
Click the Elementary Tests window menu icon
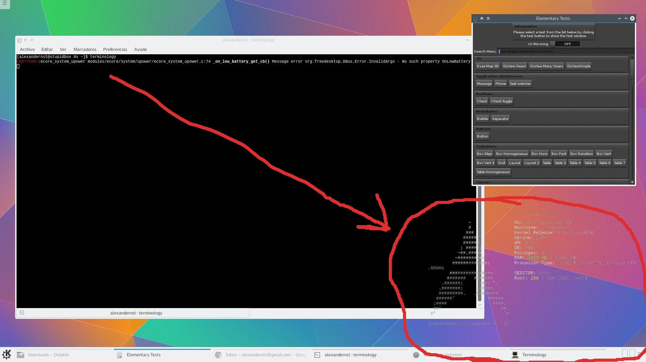tap(476, 19)
